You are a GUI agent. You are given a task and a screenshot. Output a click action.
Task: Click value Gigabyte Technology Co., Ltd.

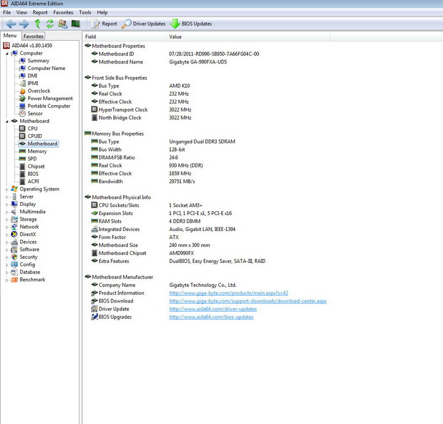point(203,285)
